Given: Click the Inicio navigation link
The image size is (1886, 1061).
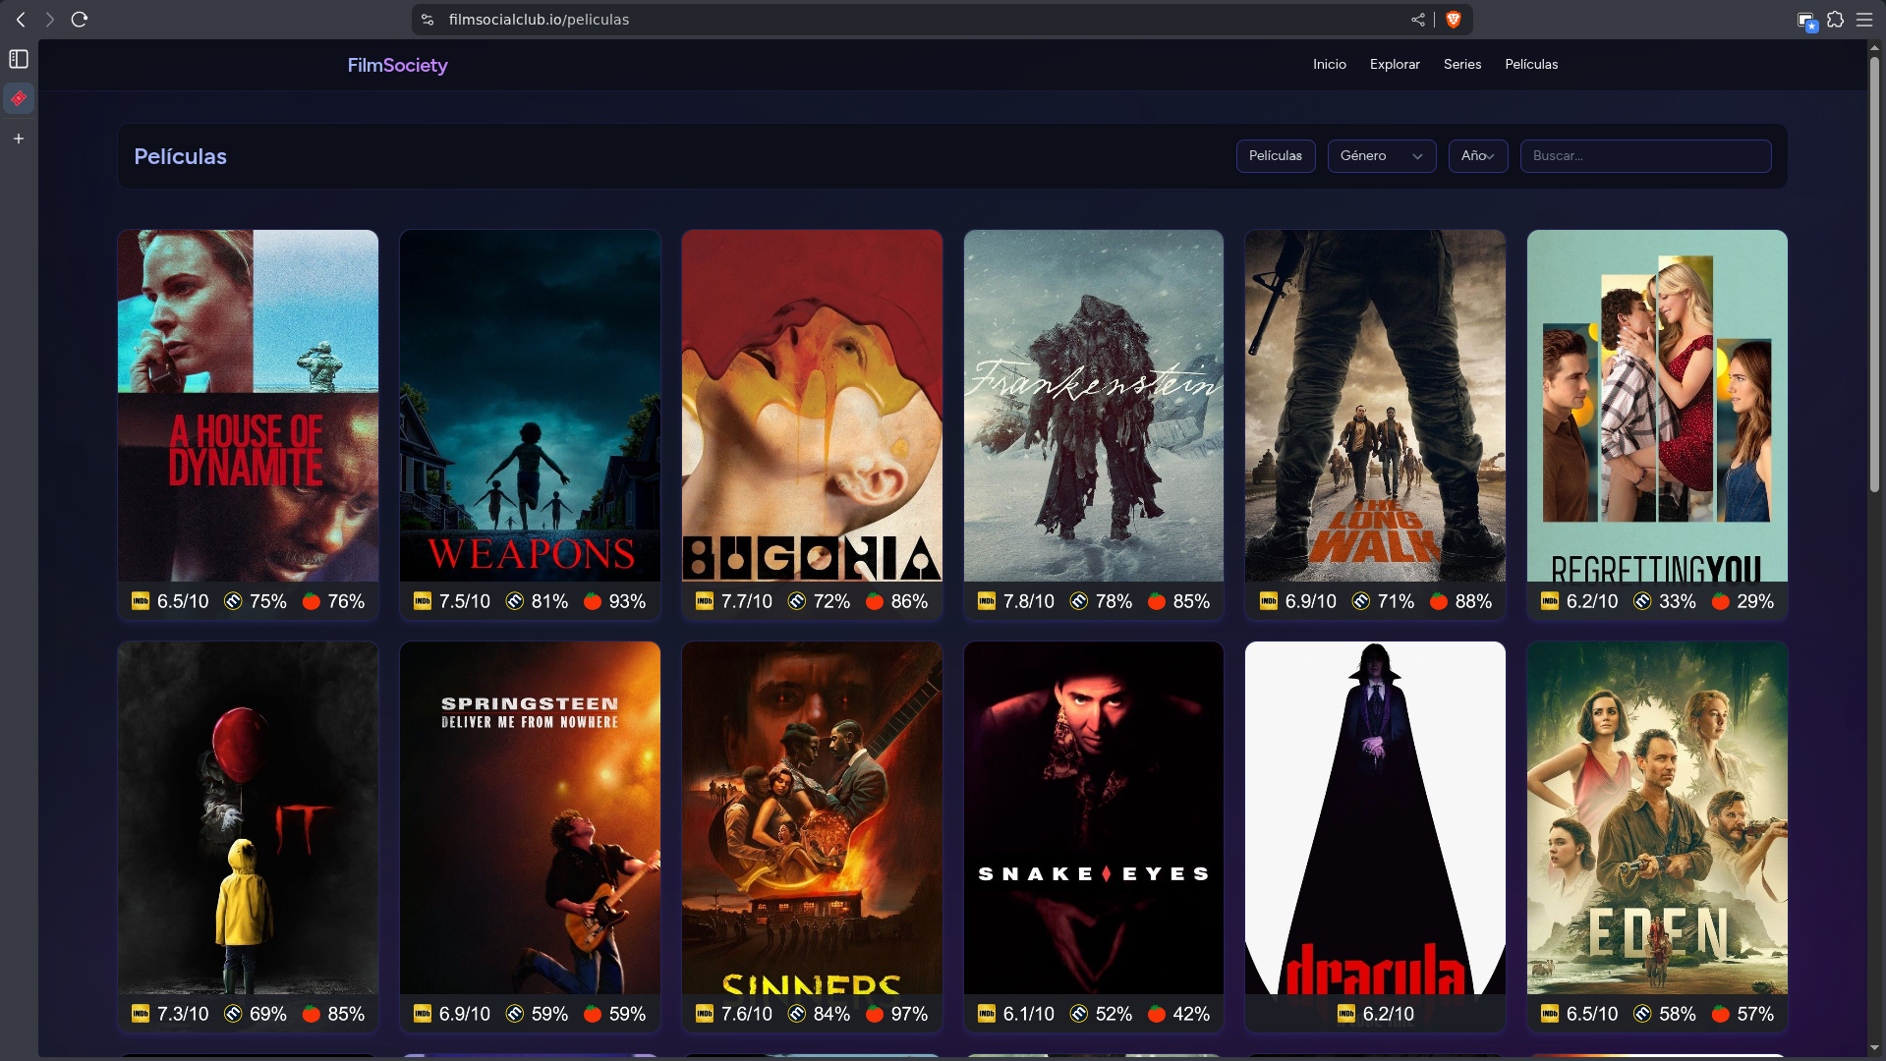Looking at the screenshot, I should pyautogui.click(x=1329, y=65).
